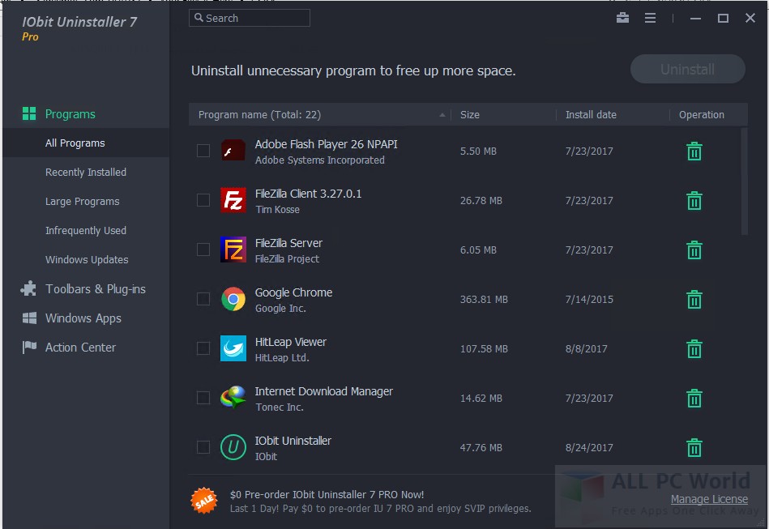The image size is (769, 529).
Task: Tick the Google Chrome checkbox
Action: (203, 299)
